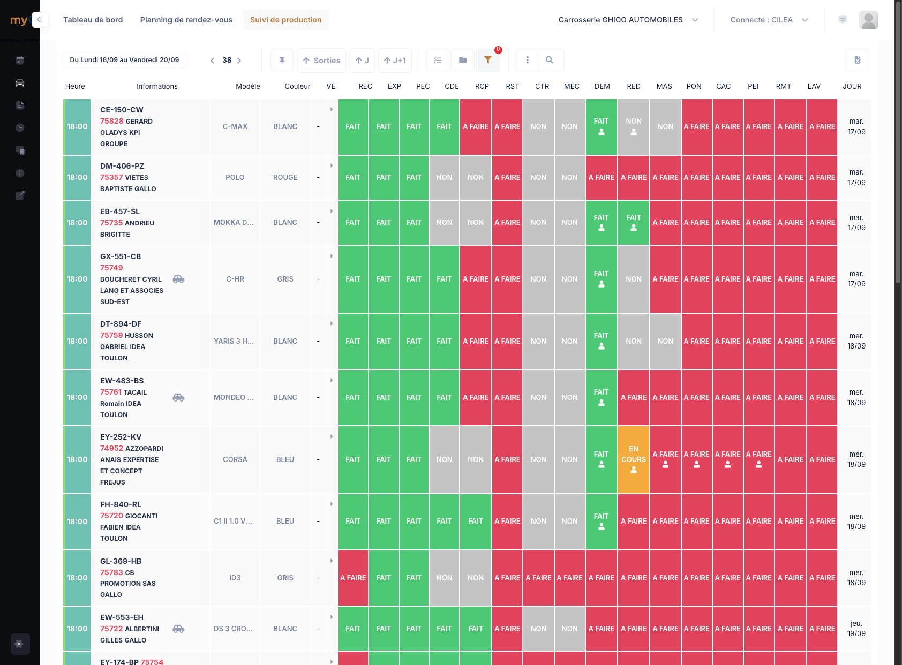Image resolution: width=902 pixels, height=665 pixels.
Task: Open the filter funnel icon
Action: 488,61
